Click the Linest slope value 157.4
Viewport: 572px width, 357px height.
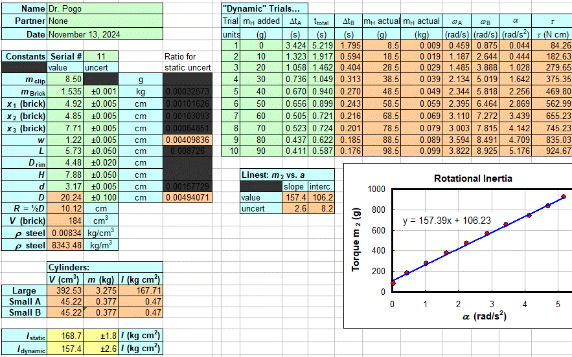coord(294,198)
